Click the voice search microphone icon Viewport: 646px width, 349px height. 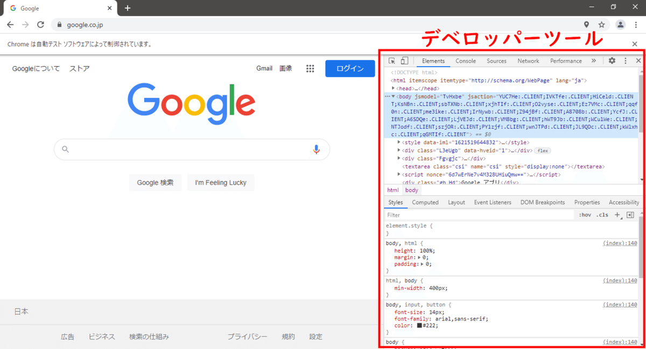(x=316, y=149)
